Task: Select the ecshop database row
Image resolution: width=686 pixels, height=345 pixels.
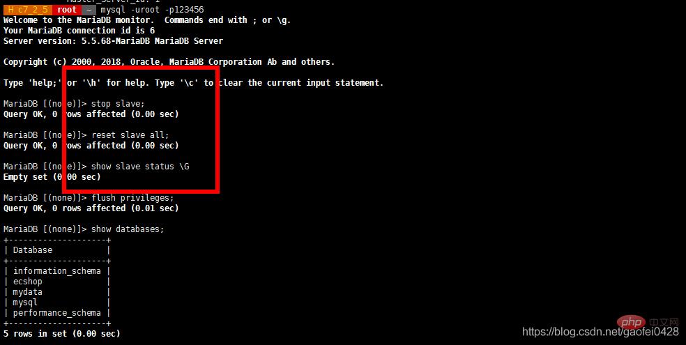Action: (x=57, y=282)
